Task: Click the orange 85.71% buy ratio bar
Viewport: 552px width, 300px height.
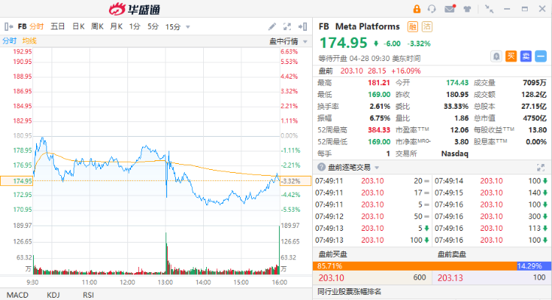Action: (x=375, y=265)
